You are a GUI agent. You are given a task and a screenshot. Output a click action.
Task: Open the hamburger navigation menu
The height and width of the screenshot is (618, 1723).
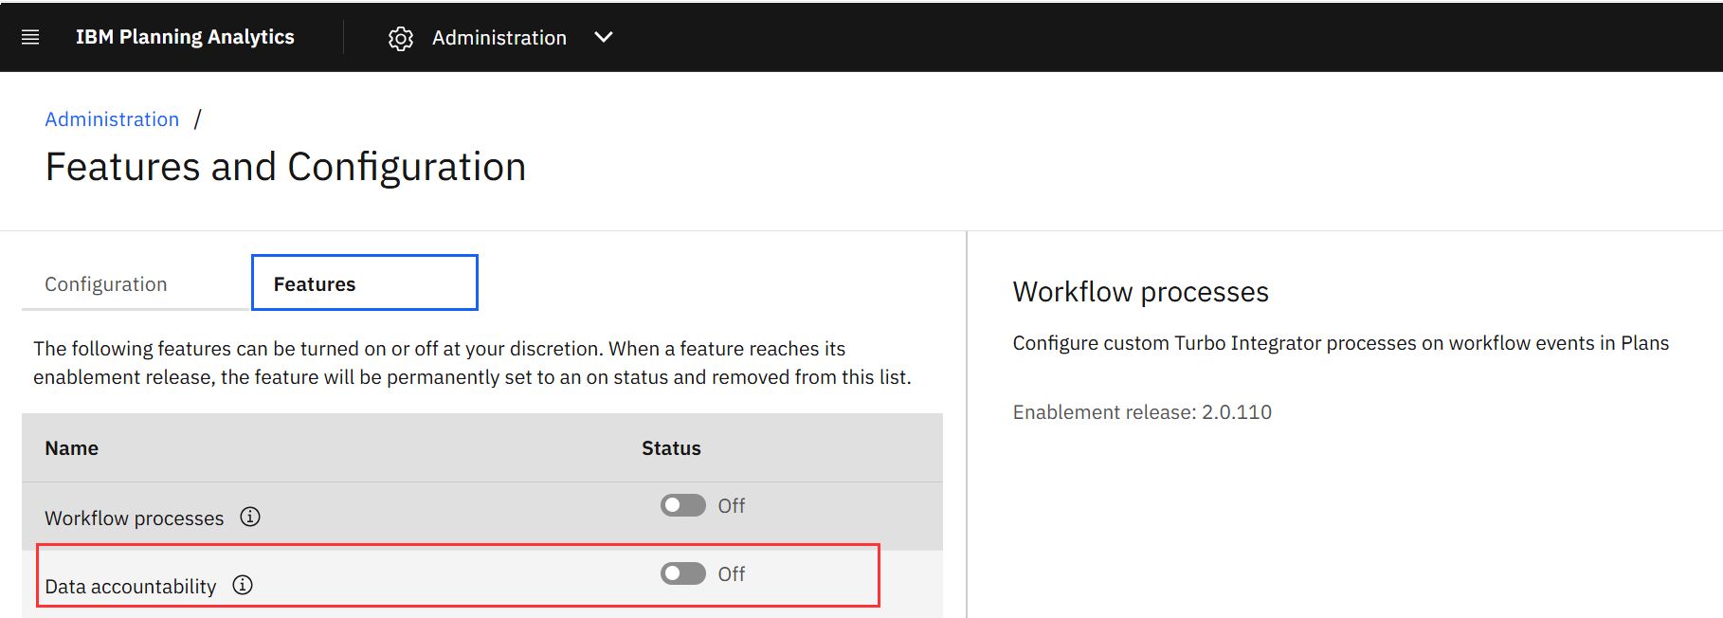30,37
